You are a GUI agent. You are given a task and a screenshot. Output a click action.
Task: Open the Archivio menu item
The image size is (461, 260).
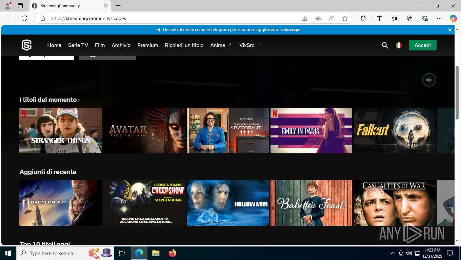pyautogui.click(x=121, y=45)
